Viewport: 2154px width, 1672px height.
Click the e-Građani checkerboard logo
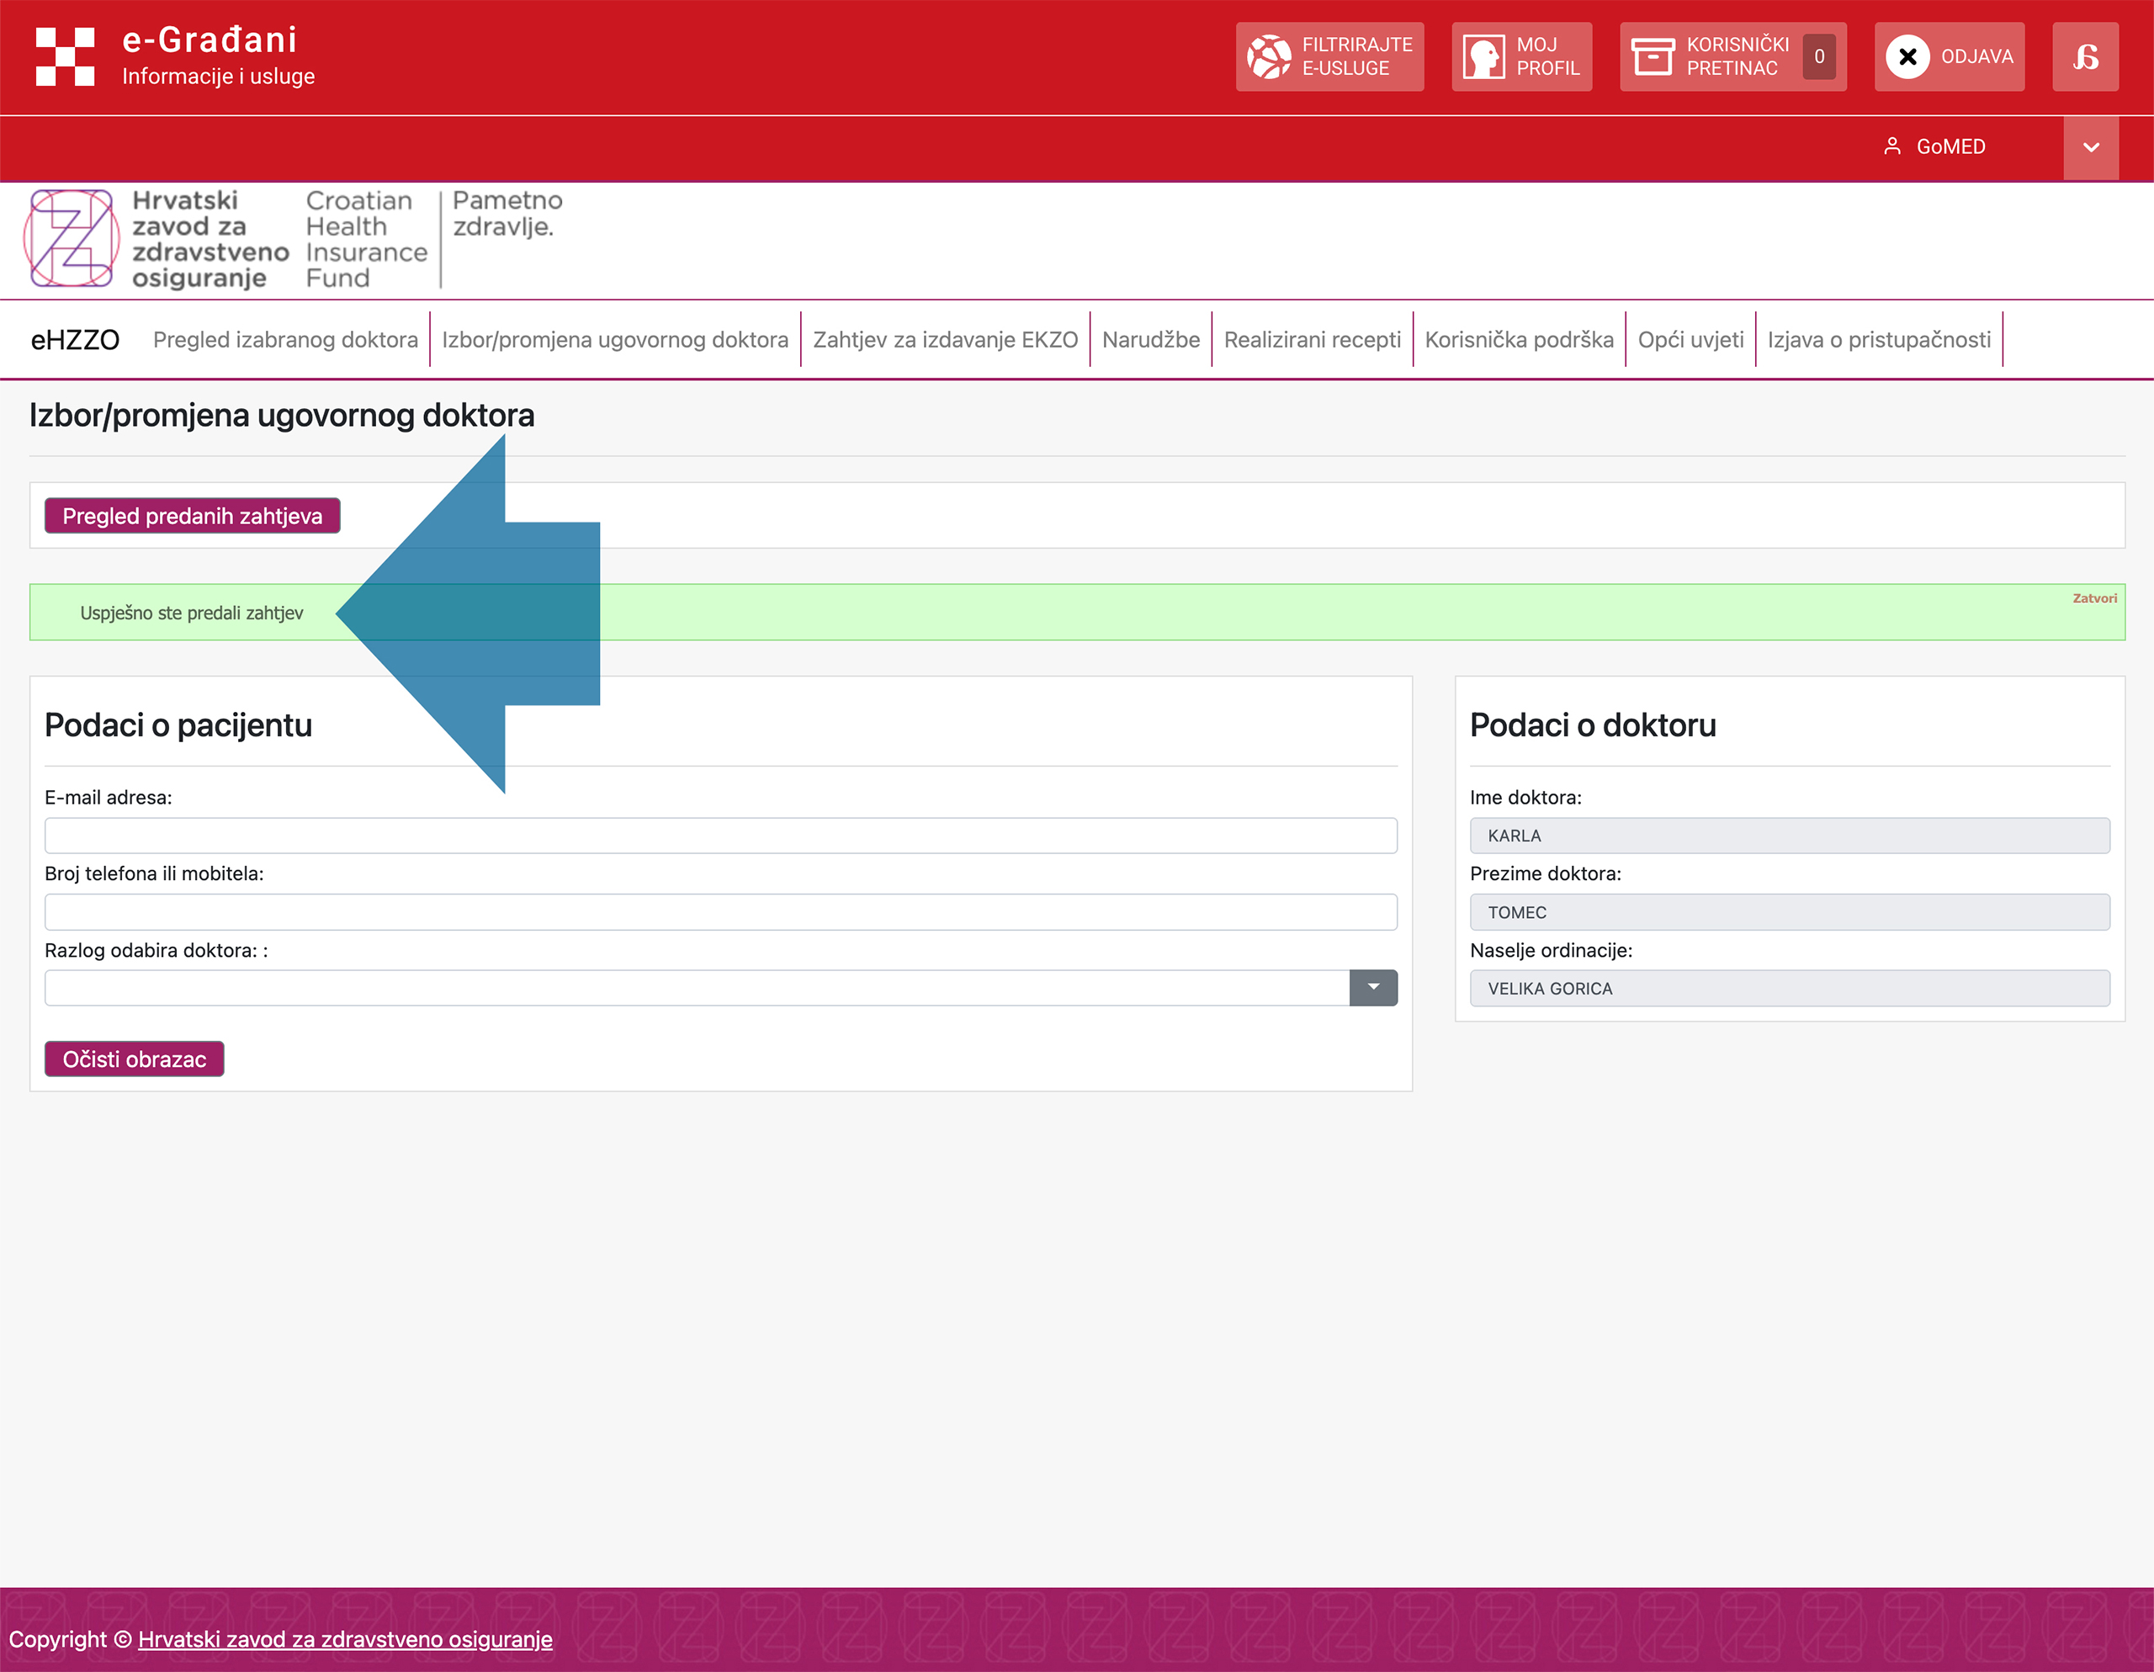(65, 56)
